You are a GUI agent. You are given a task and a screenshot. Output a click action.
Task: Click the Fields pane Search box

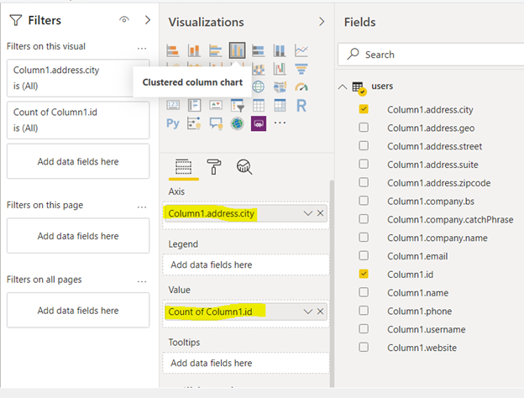click(431, 54)
